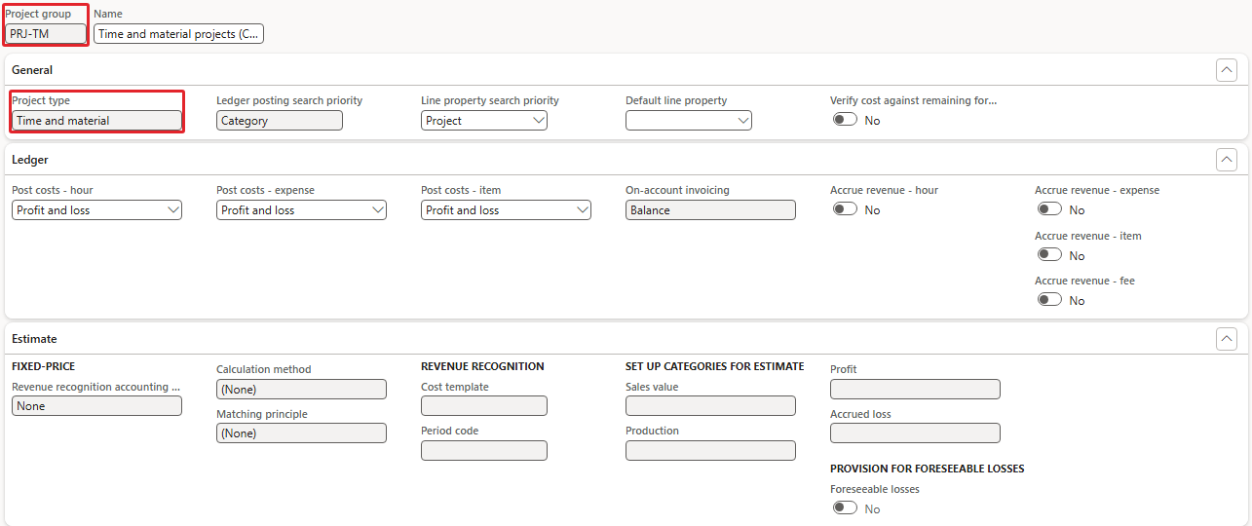This screenshot has height=526, width=1252.
Task: Click the Ledger section header
Action: pos(626,160)
